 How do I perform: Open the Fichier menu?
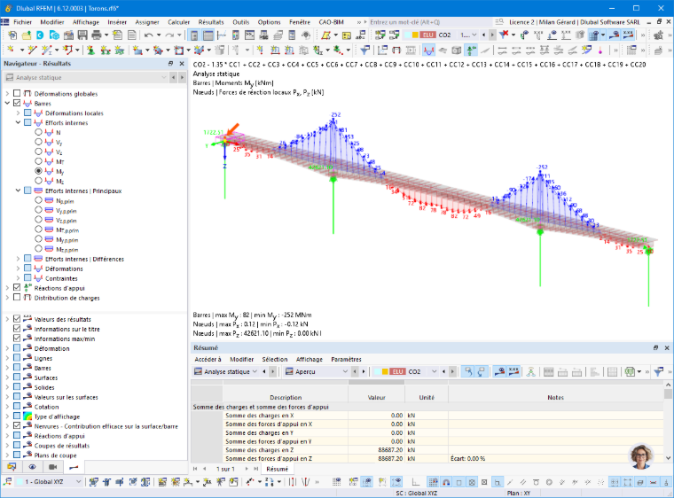[x=22, y=22]
